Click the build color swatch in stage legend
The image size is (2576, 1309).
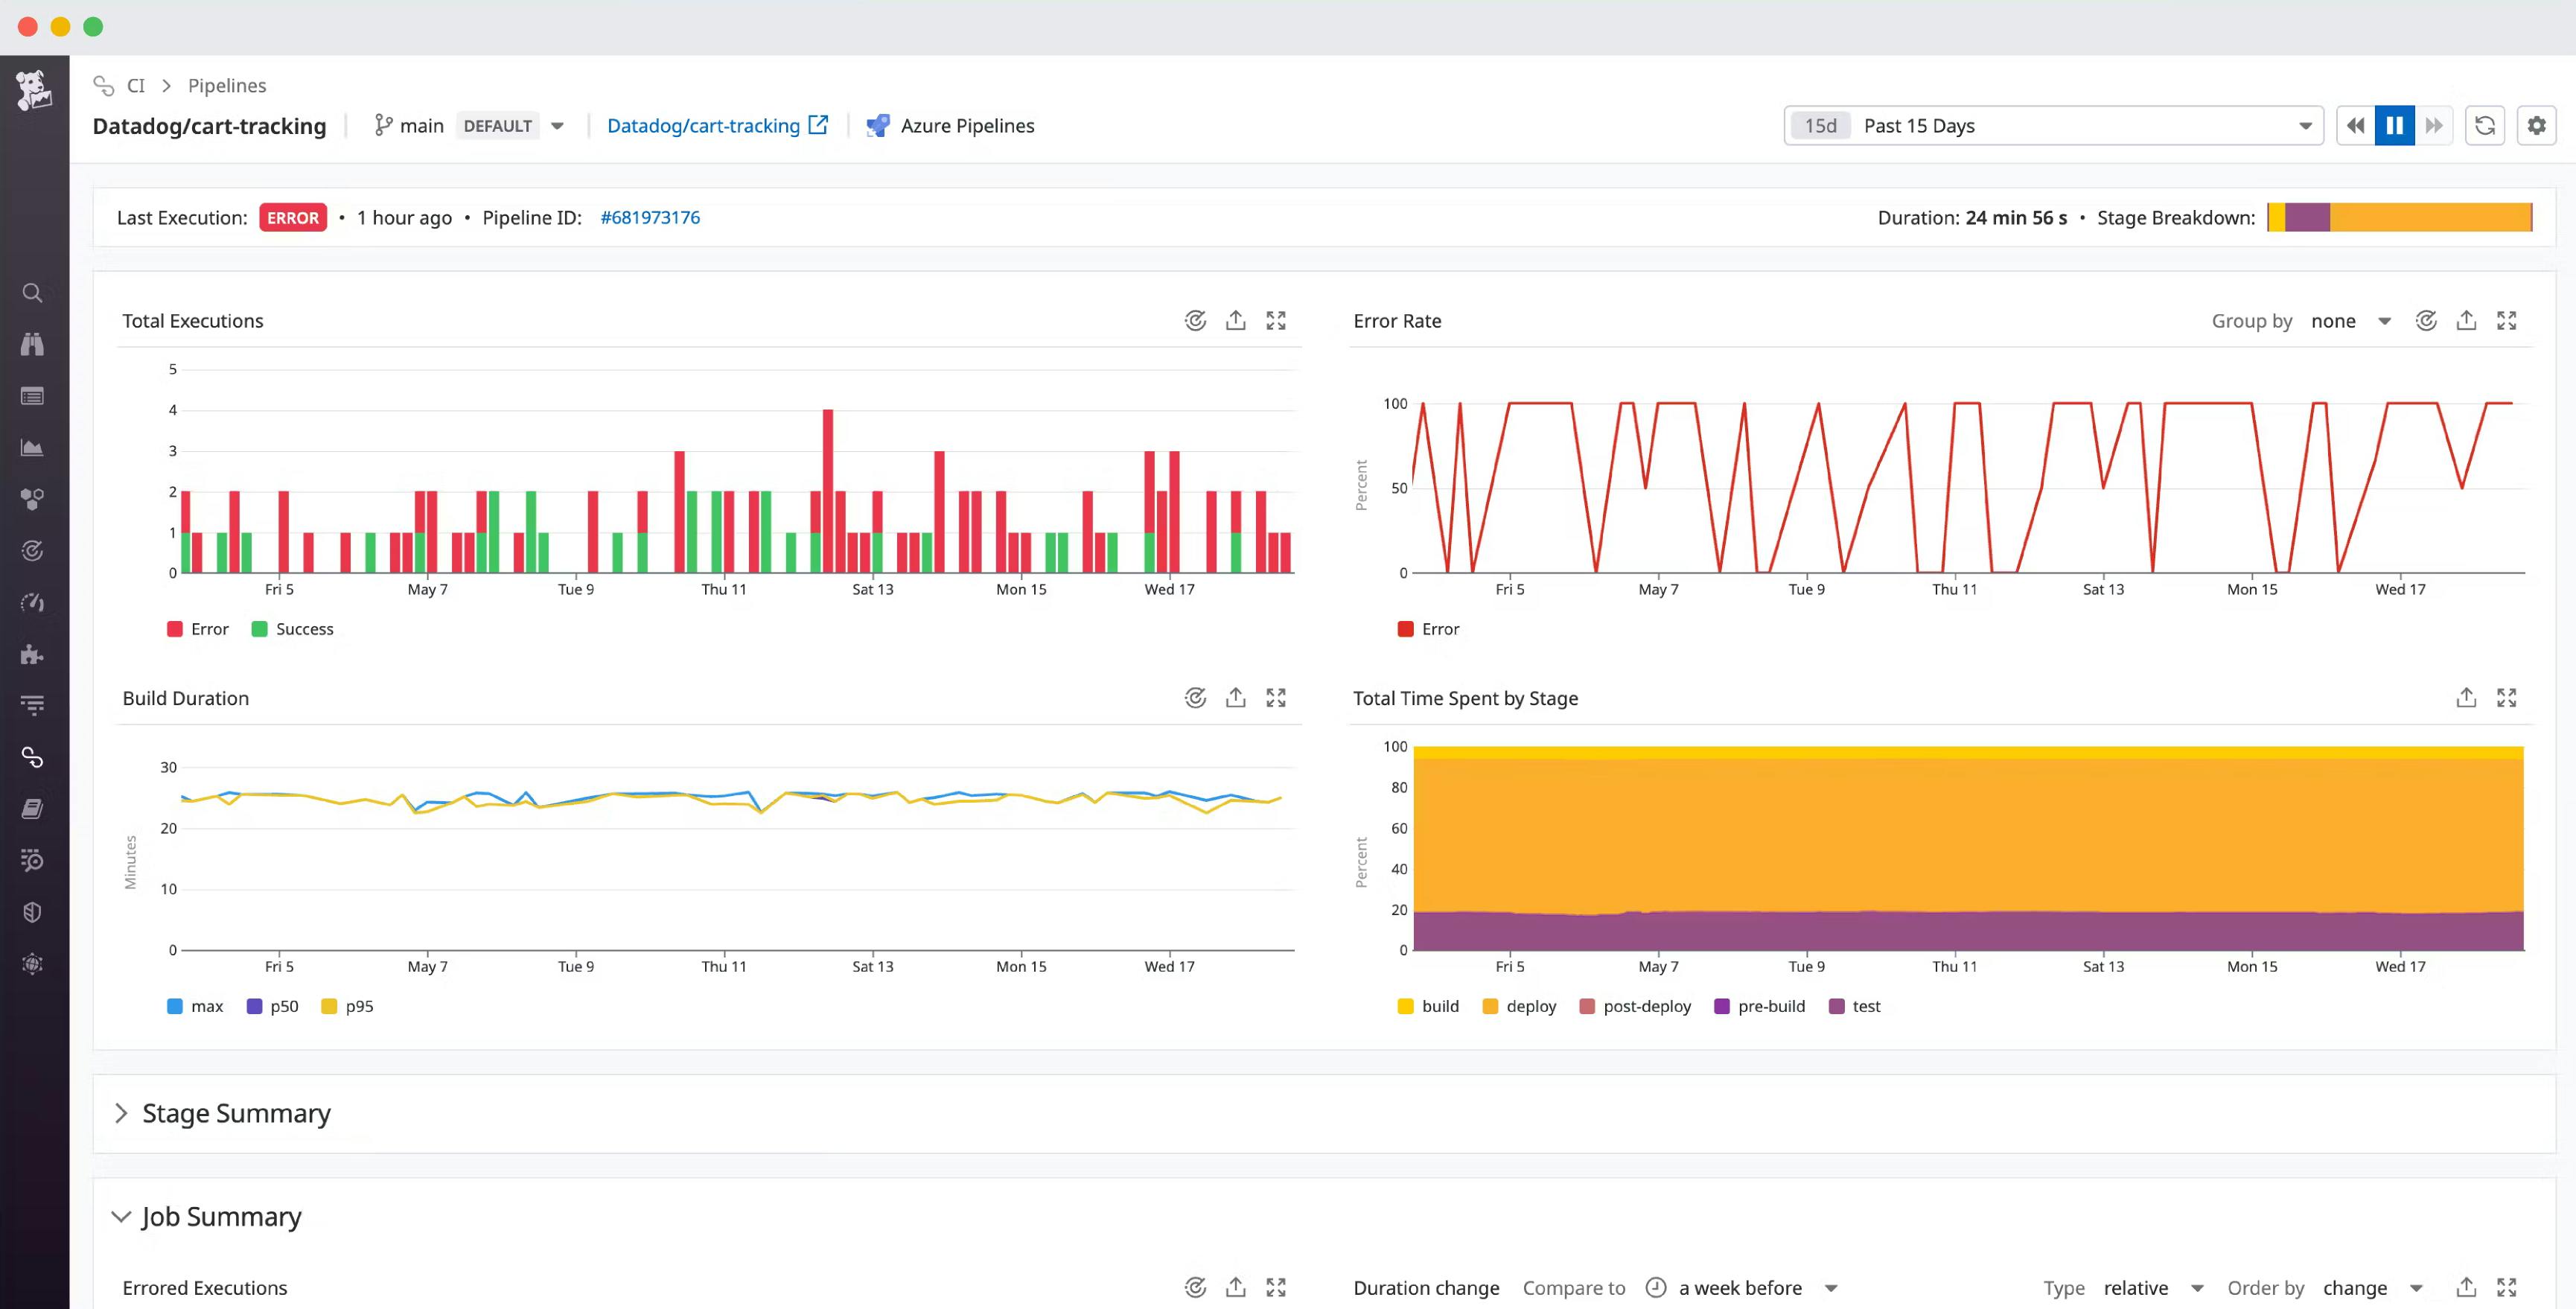(x=1405, y=1006)
